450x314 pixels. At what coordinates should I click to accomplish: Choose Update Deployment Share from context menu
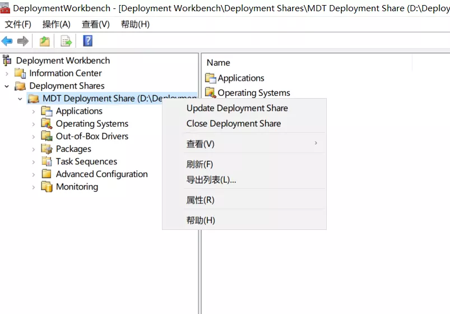coord(237,108)
